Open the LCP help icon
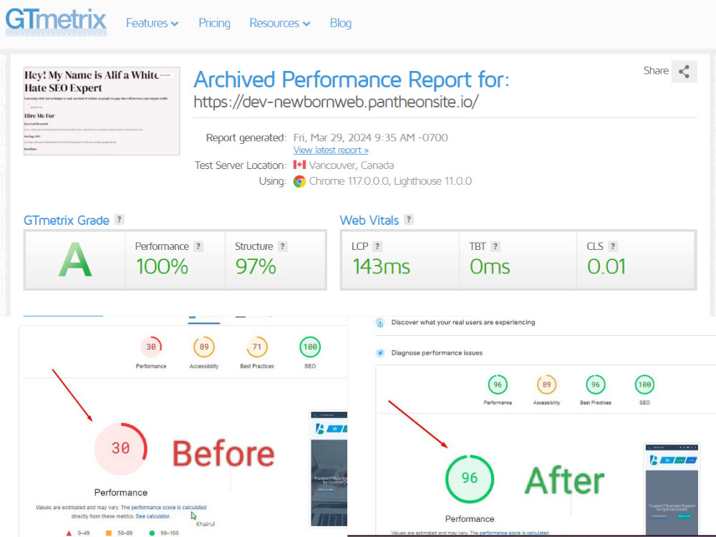 [x=378, y=246]
